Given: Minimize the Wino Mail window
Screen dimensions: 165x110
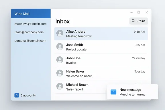Looking at the screenshot, I should click(131, 12).
